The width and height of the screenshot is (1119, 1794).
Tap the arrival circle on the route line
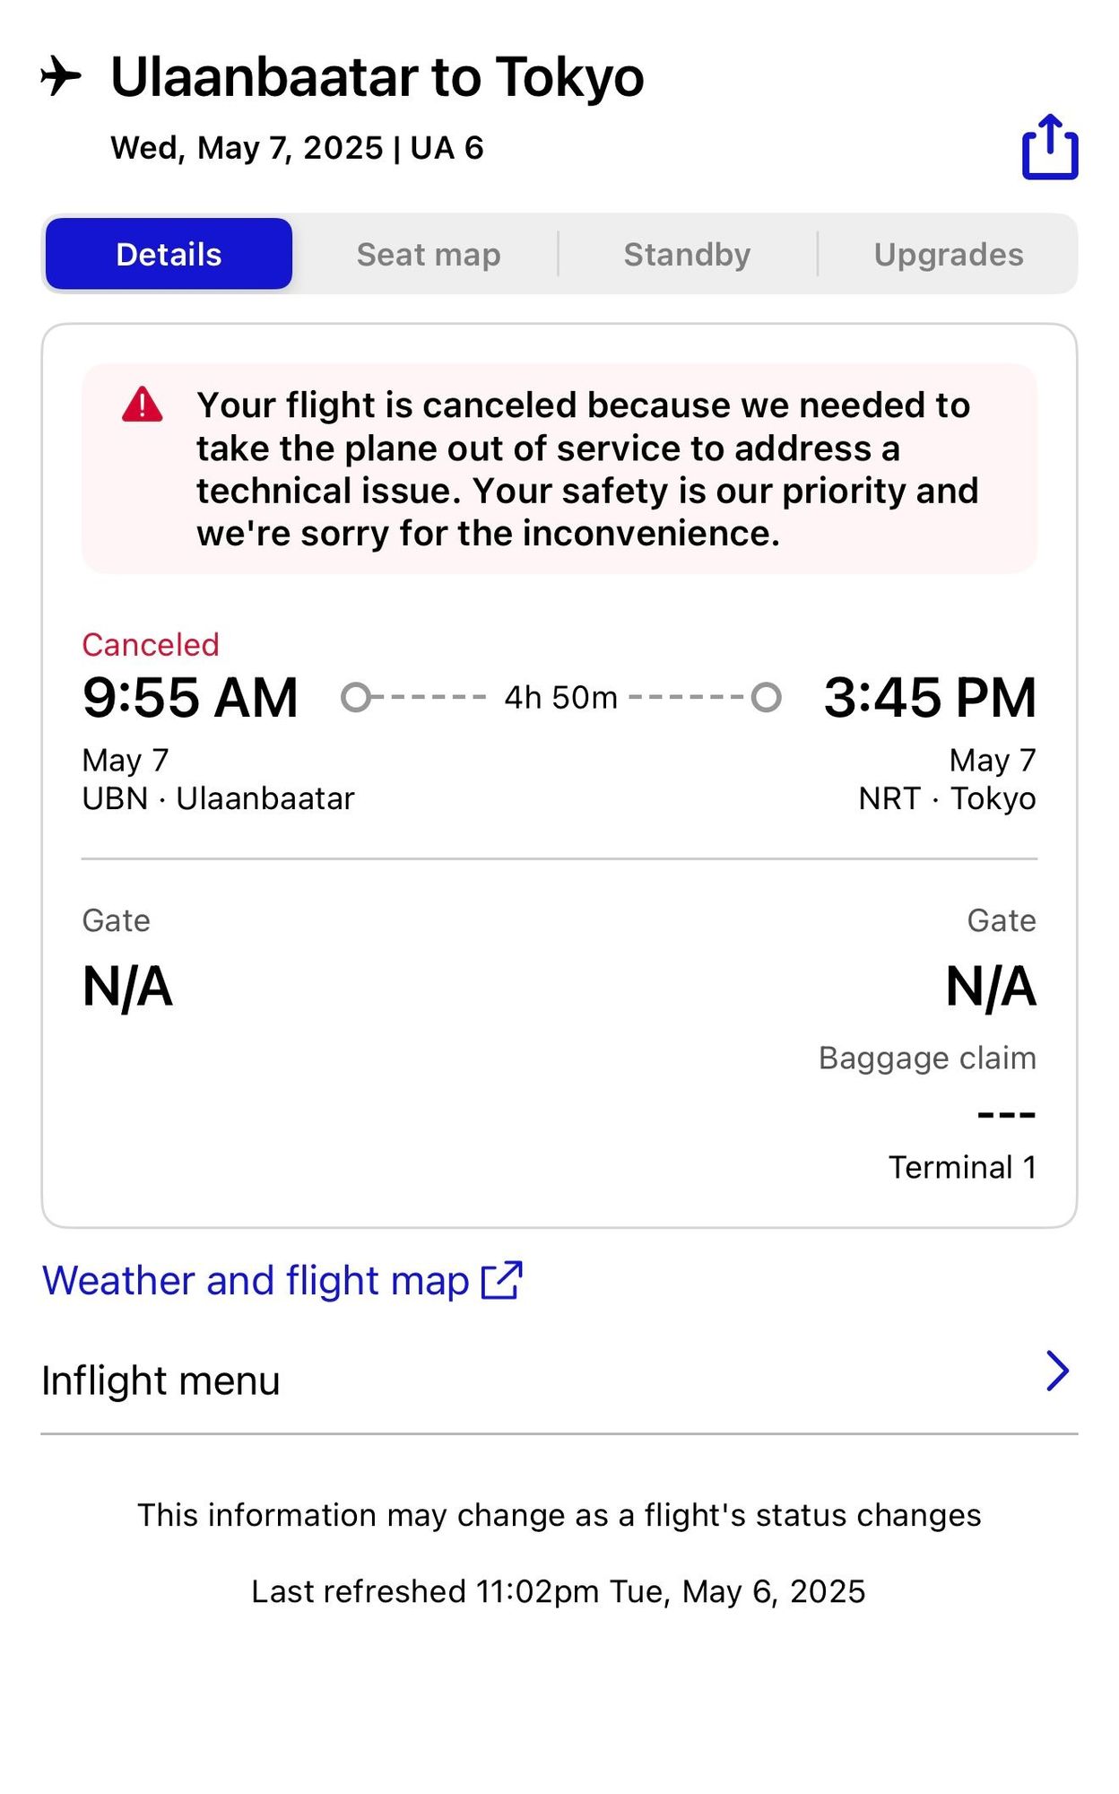766,697
